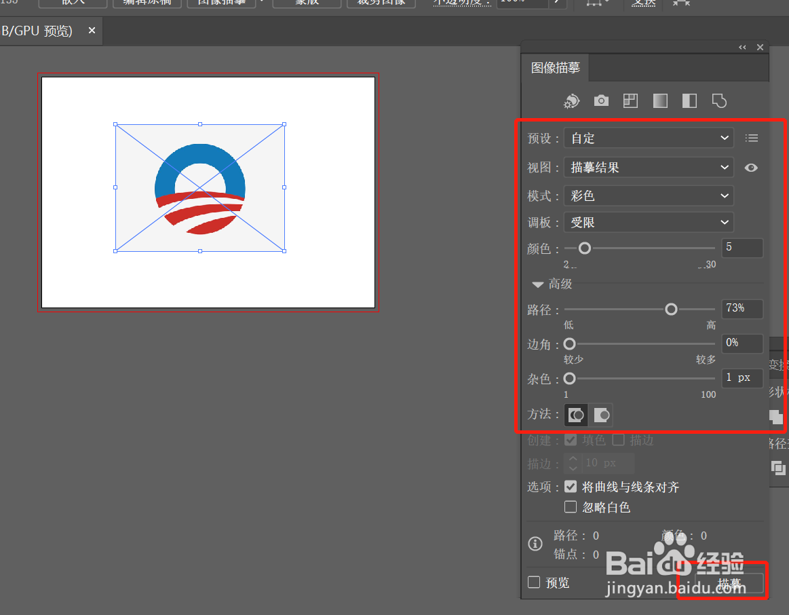Viewport: 789px width, 615px height.
Task: Apply the Black and White preset icon
Action: point(689,100)
